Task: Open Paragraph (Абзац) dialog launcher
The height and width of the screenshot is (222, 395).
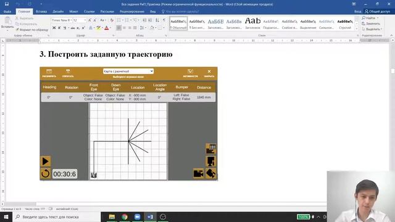Action: point(166,36)
